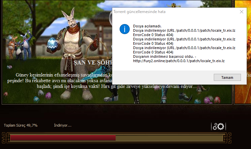Viewport: 251px width, 149px height.
Task: Click the blue Easter egg held by the rabbit
Action: (52, 44)
